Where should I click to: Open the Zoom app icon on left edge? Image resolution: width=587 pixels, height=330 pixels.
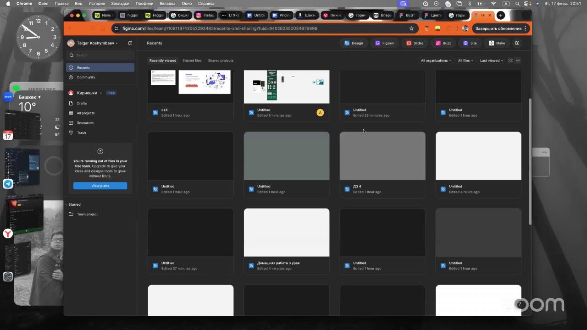pyautogui.click(x=8, y=97)
